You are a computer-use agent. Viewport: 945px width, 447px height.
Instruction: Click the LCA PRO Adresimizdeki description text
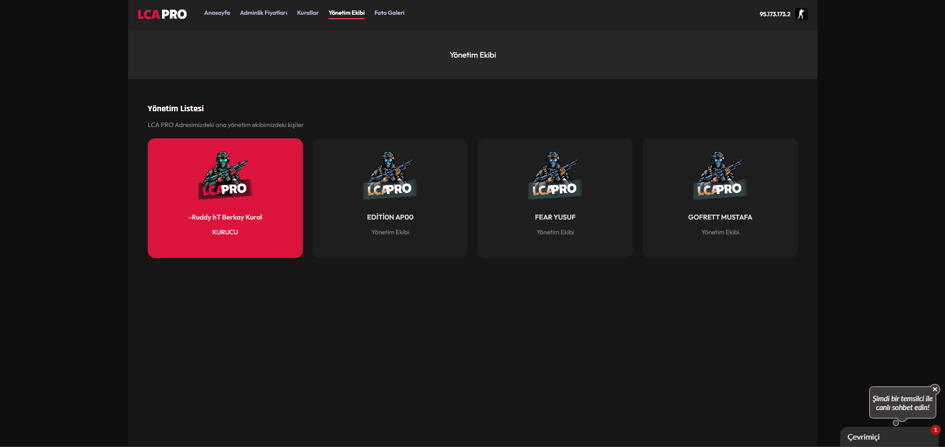[x=226, y=125]
